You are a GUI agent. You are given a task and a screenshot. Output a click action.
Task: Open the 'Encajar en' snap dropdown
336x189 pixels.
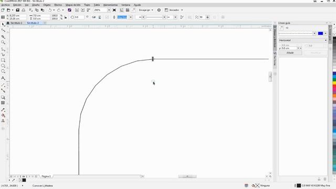coord(146,10)
